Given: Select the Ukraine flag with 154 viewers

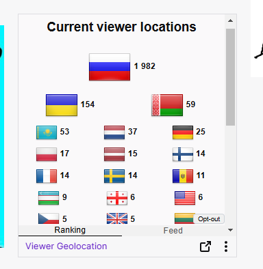Looking at the screenshot, I should click(62, 105).
